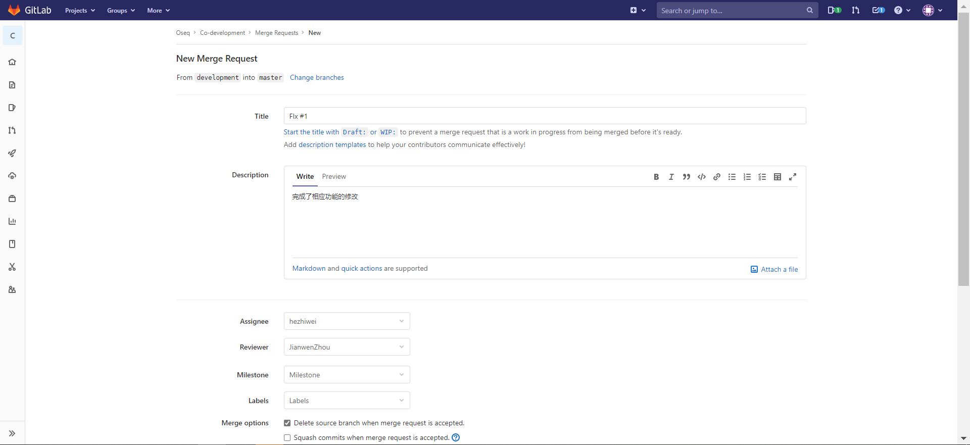The height and width of the screenshot is (445, 970).
Task: Click Attach a file
Action: (x=774, y=269)
